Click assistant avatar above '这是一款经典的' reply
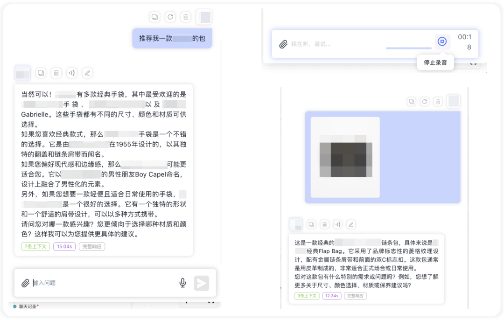 (x=296, y=224)
